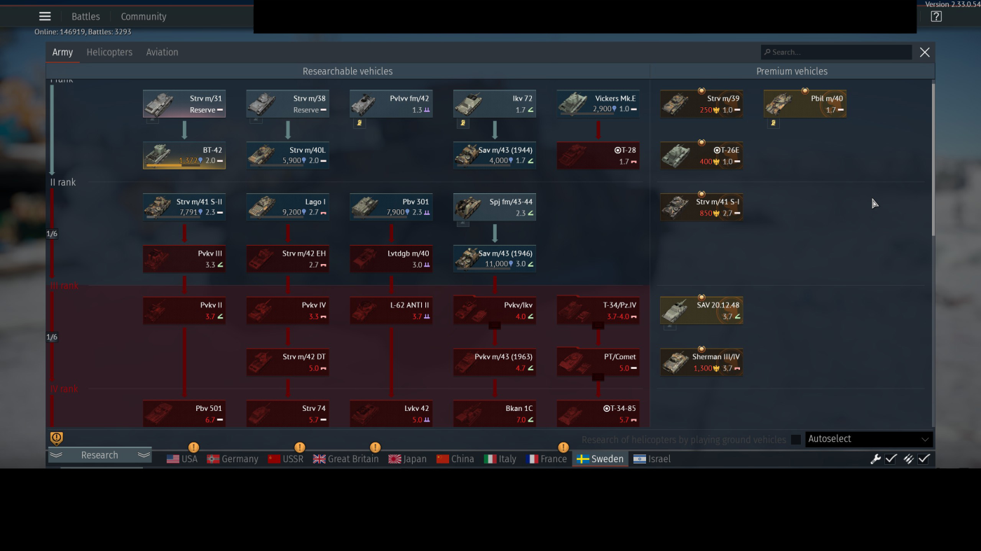The height and width of the screenshot is (551, 981).
Task: Click the talisman icon under Ikv 72
Action: click(x=463, y=123)
